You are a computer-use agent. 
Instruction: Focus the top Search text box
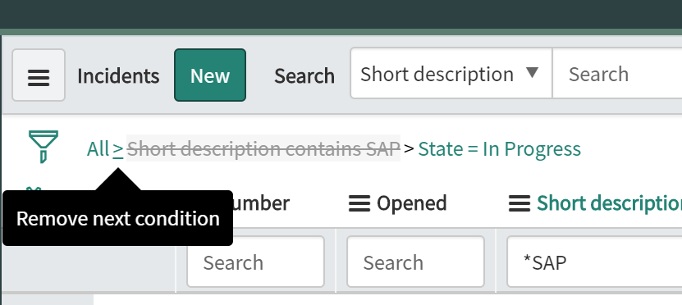pos(617,74)
